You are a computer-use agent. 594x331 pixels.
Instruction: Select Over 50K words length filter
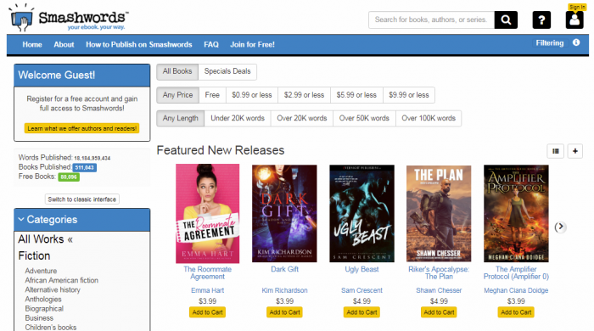(x=364, y=118)
